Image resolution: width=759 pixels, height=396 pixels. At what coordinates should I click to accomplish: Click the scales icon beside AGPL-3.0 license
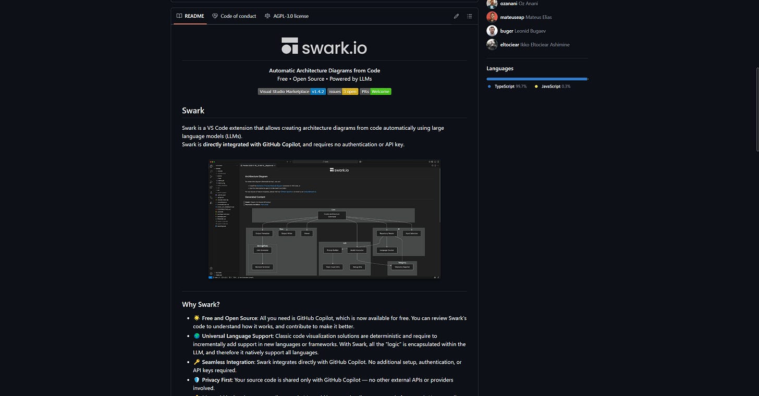tap(267, 16)
